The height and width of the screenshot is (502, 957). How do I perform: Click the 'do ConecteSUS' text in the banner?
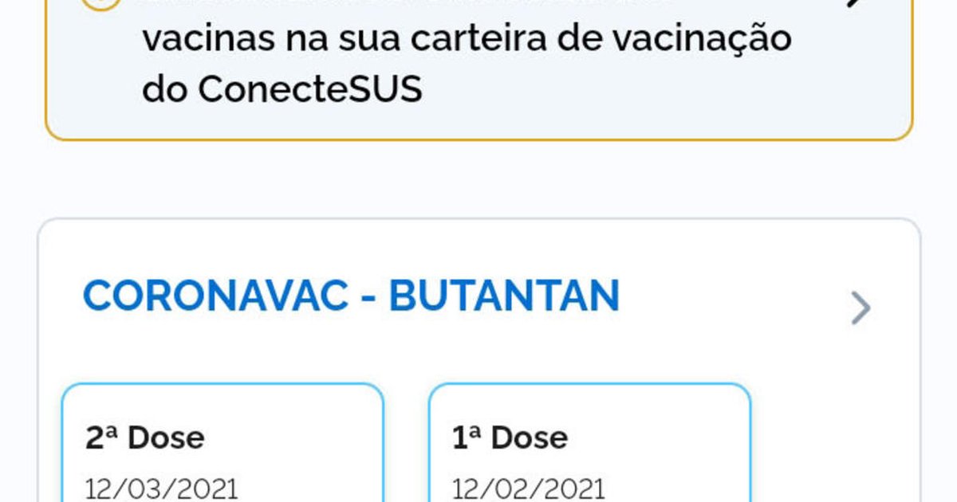tap(282, 91)
